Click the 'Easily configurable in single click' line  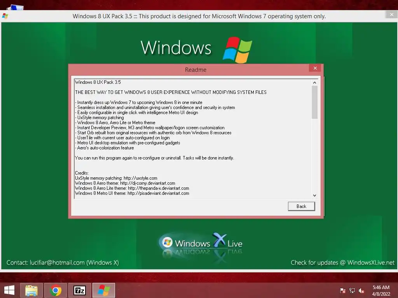tap(136, 113)
